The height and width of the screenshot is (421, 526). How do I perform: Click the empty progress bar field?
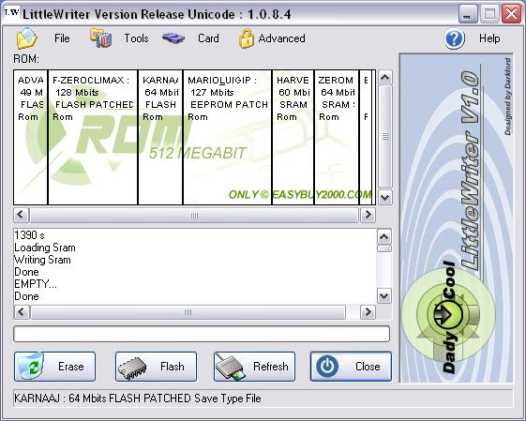[x=202, y=334]
